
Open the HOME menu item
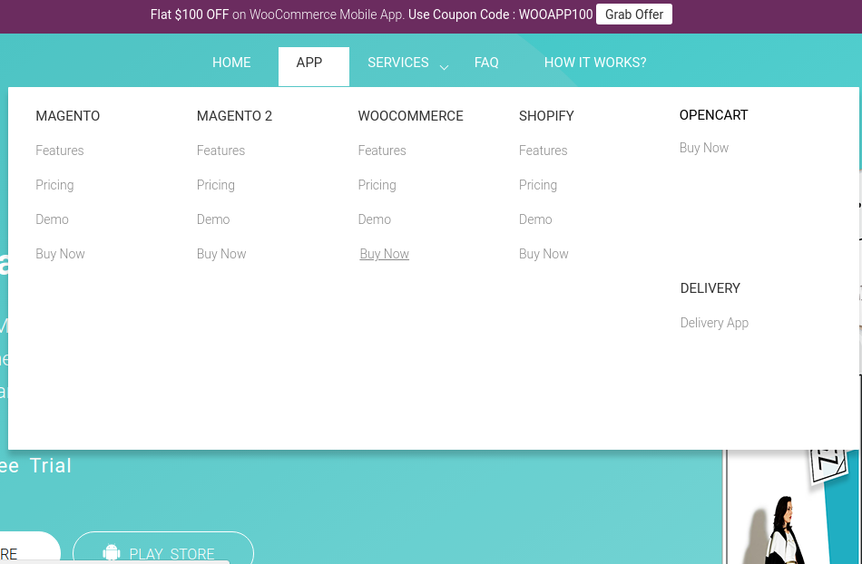click(231, 63)
